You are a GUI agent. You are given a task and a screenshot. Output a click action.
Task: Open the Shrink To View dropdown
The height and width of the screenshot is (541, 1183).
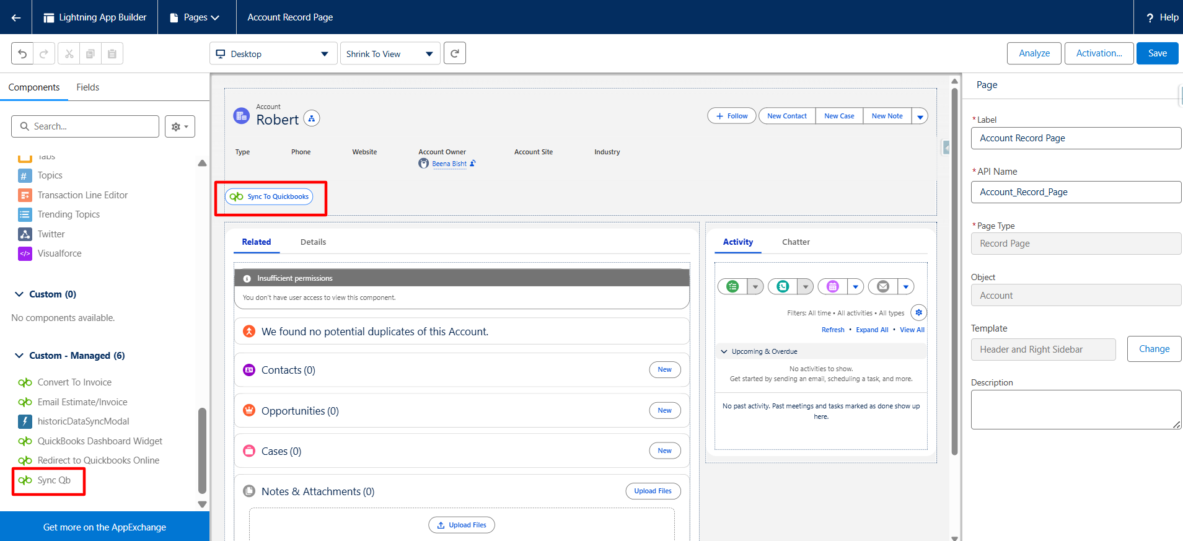coord(390,54)
